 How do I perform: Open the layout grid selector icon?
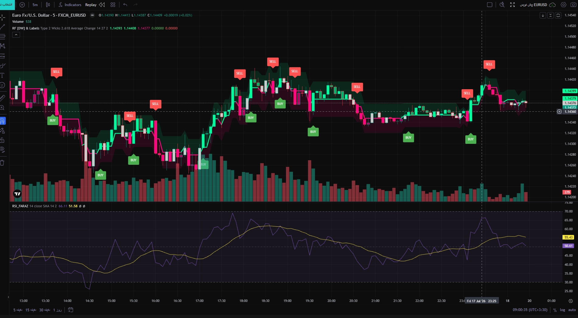(x=113, y=5)
